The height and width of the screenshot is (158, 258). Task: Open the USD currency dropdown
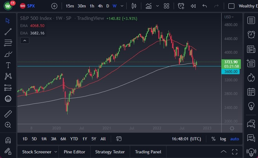[x=229, y=17]
